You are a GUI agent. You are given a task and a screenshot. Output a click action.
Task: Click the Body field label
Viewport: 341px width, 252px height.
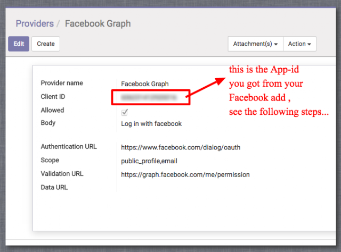point(48,123)
